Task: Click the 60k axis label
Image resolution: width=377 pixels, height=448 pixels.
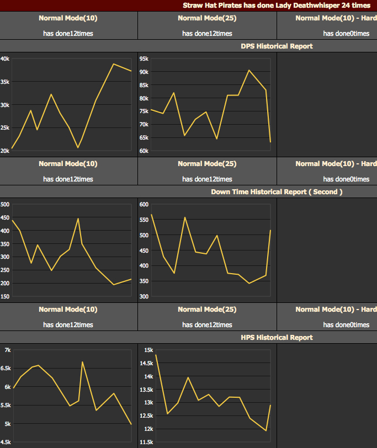Action: click(x=144, y=151)
